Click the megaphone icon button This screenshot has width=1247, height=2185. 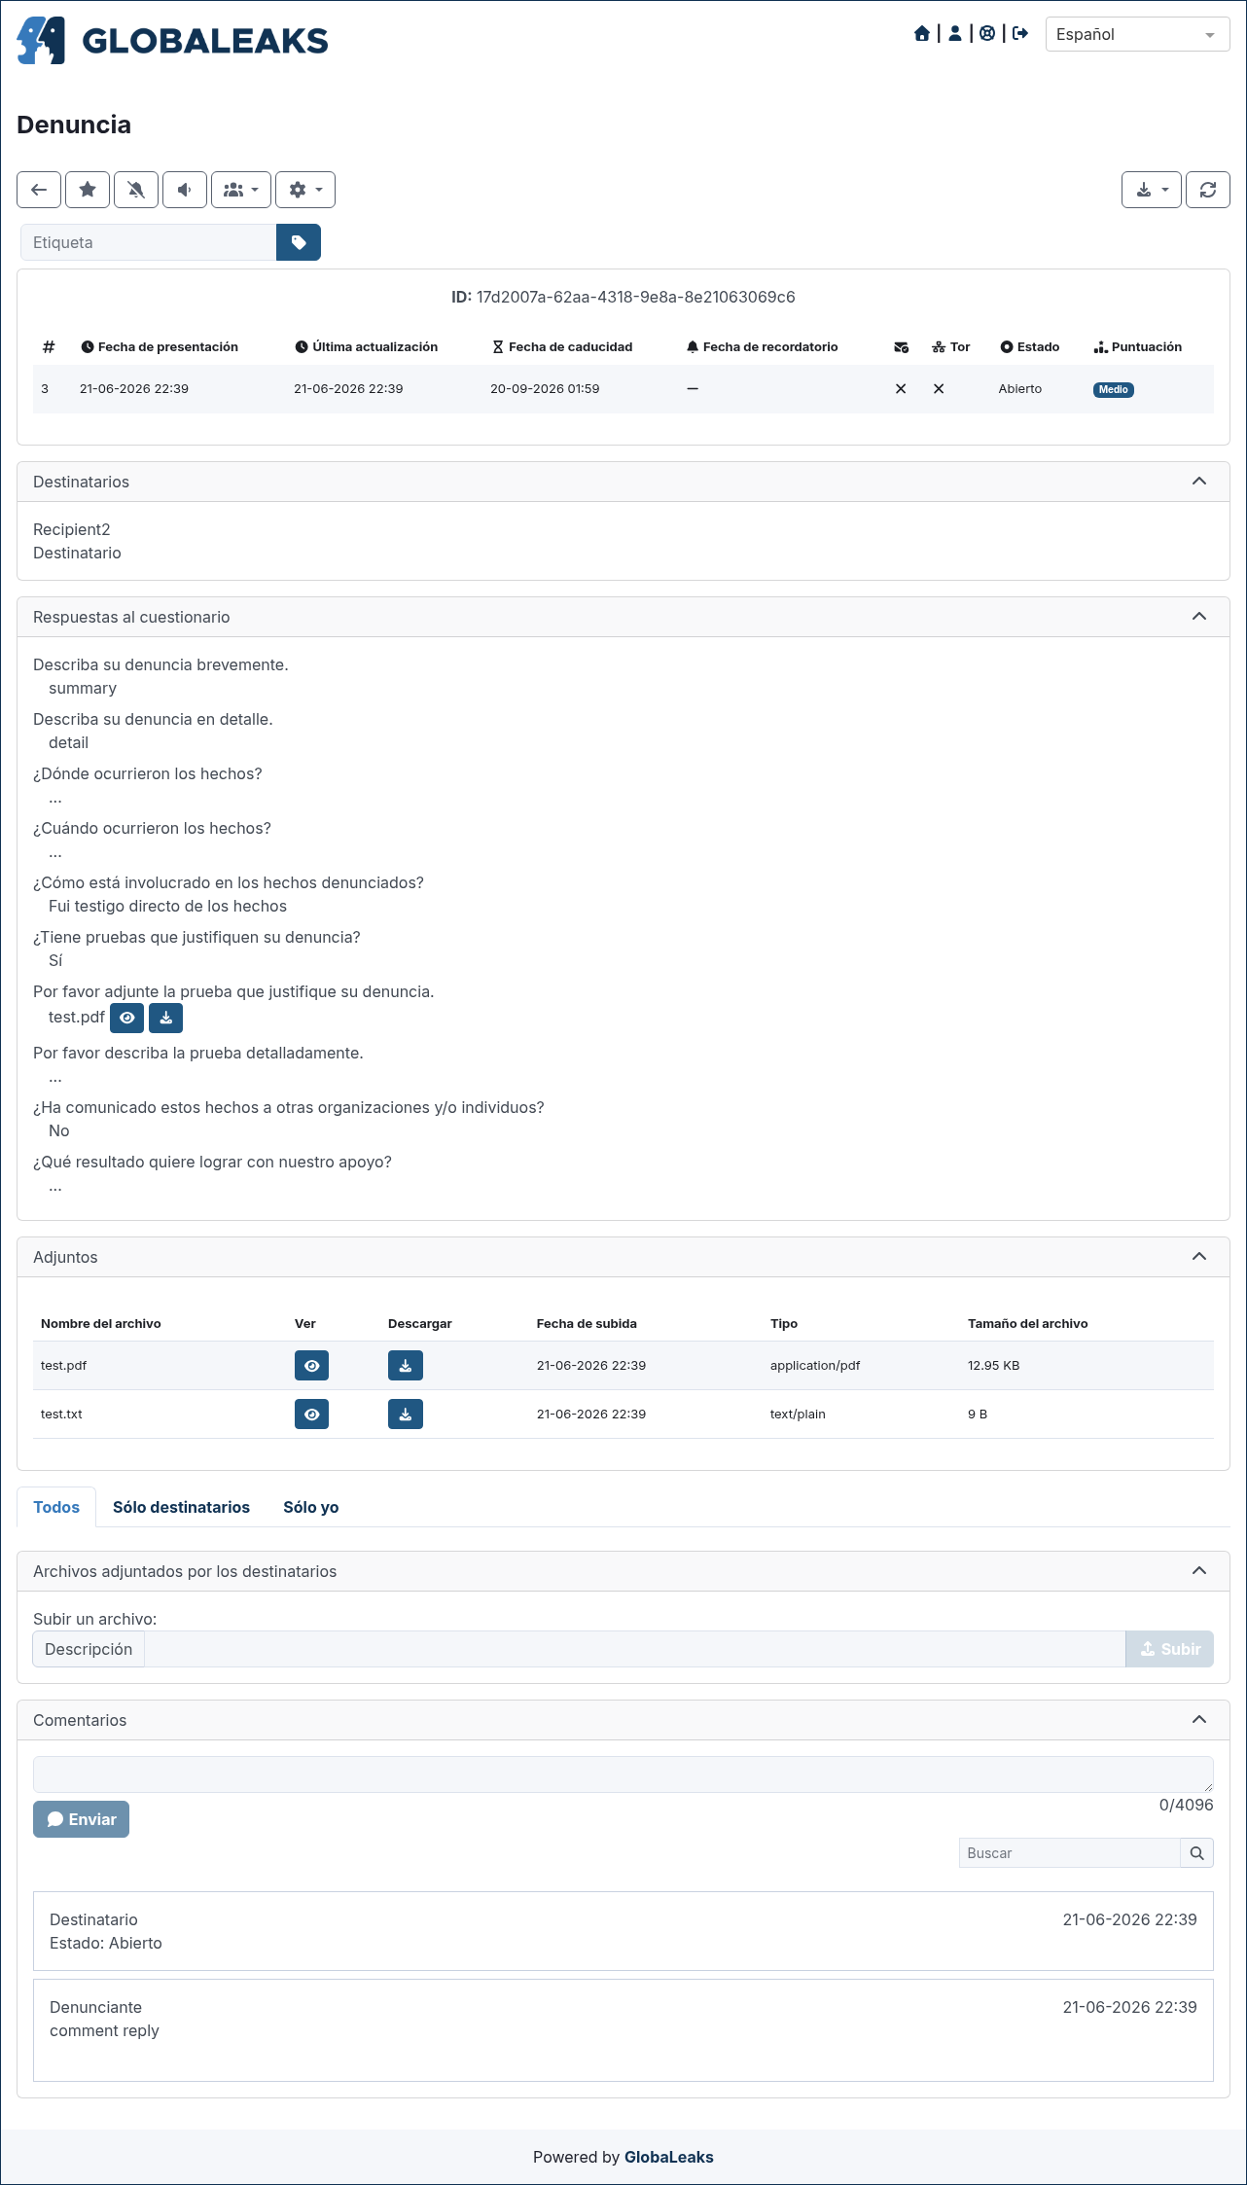tap(185, 190)
